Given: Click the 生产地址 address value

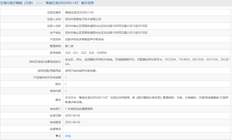Looking at the screenshot, I should tap(106, 33).
